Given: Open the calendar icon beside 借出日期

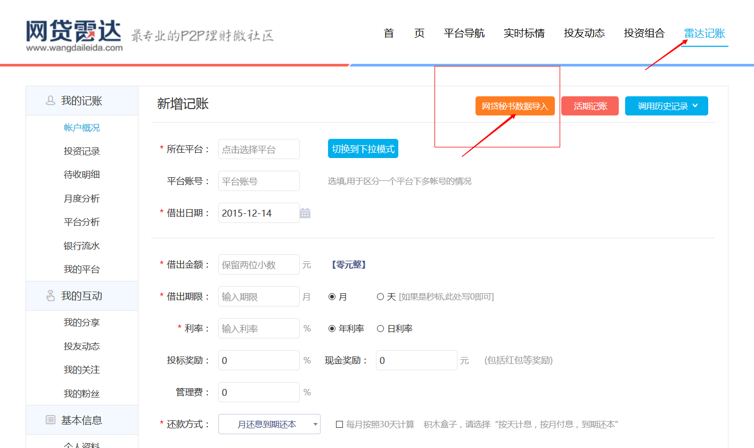Looking at the screenshot, I should click(305, 213).
